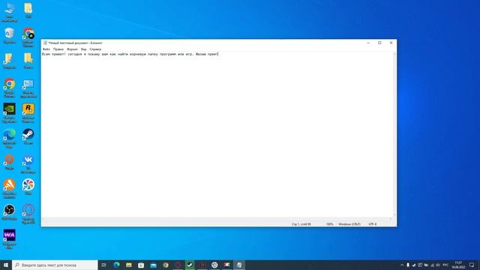
Task: Select the Recycle Bin desktop icon
Action: [10, 35]
